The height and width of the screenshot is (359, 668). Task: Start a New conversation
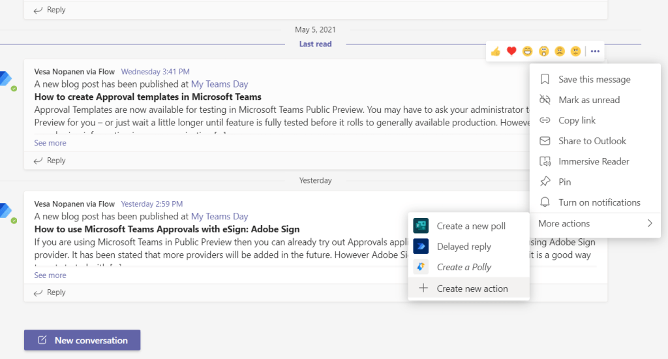pos(82,340)
